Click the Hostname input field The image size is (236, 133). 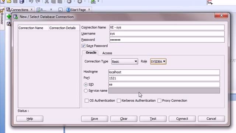tap(164, 72)
